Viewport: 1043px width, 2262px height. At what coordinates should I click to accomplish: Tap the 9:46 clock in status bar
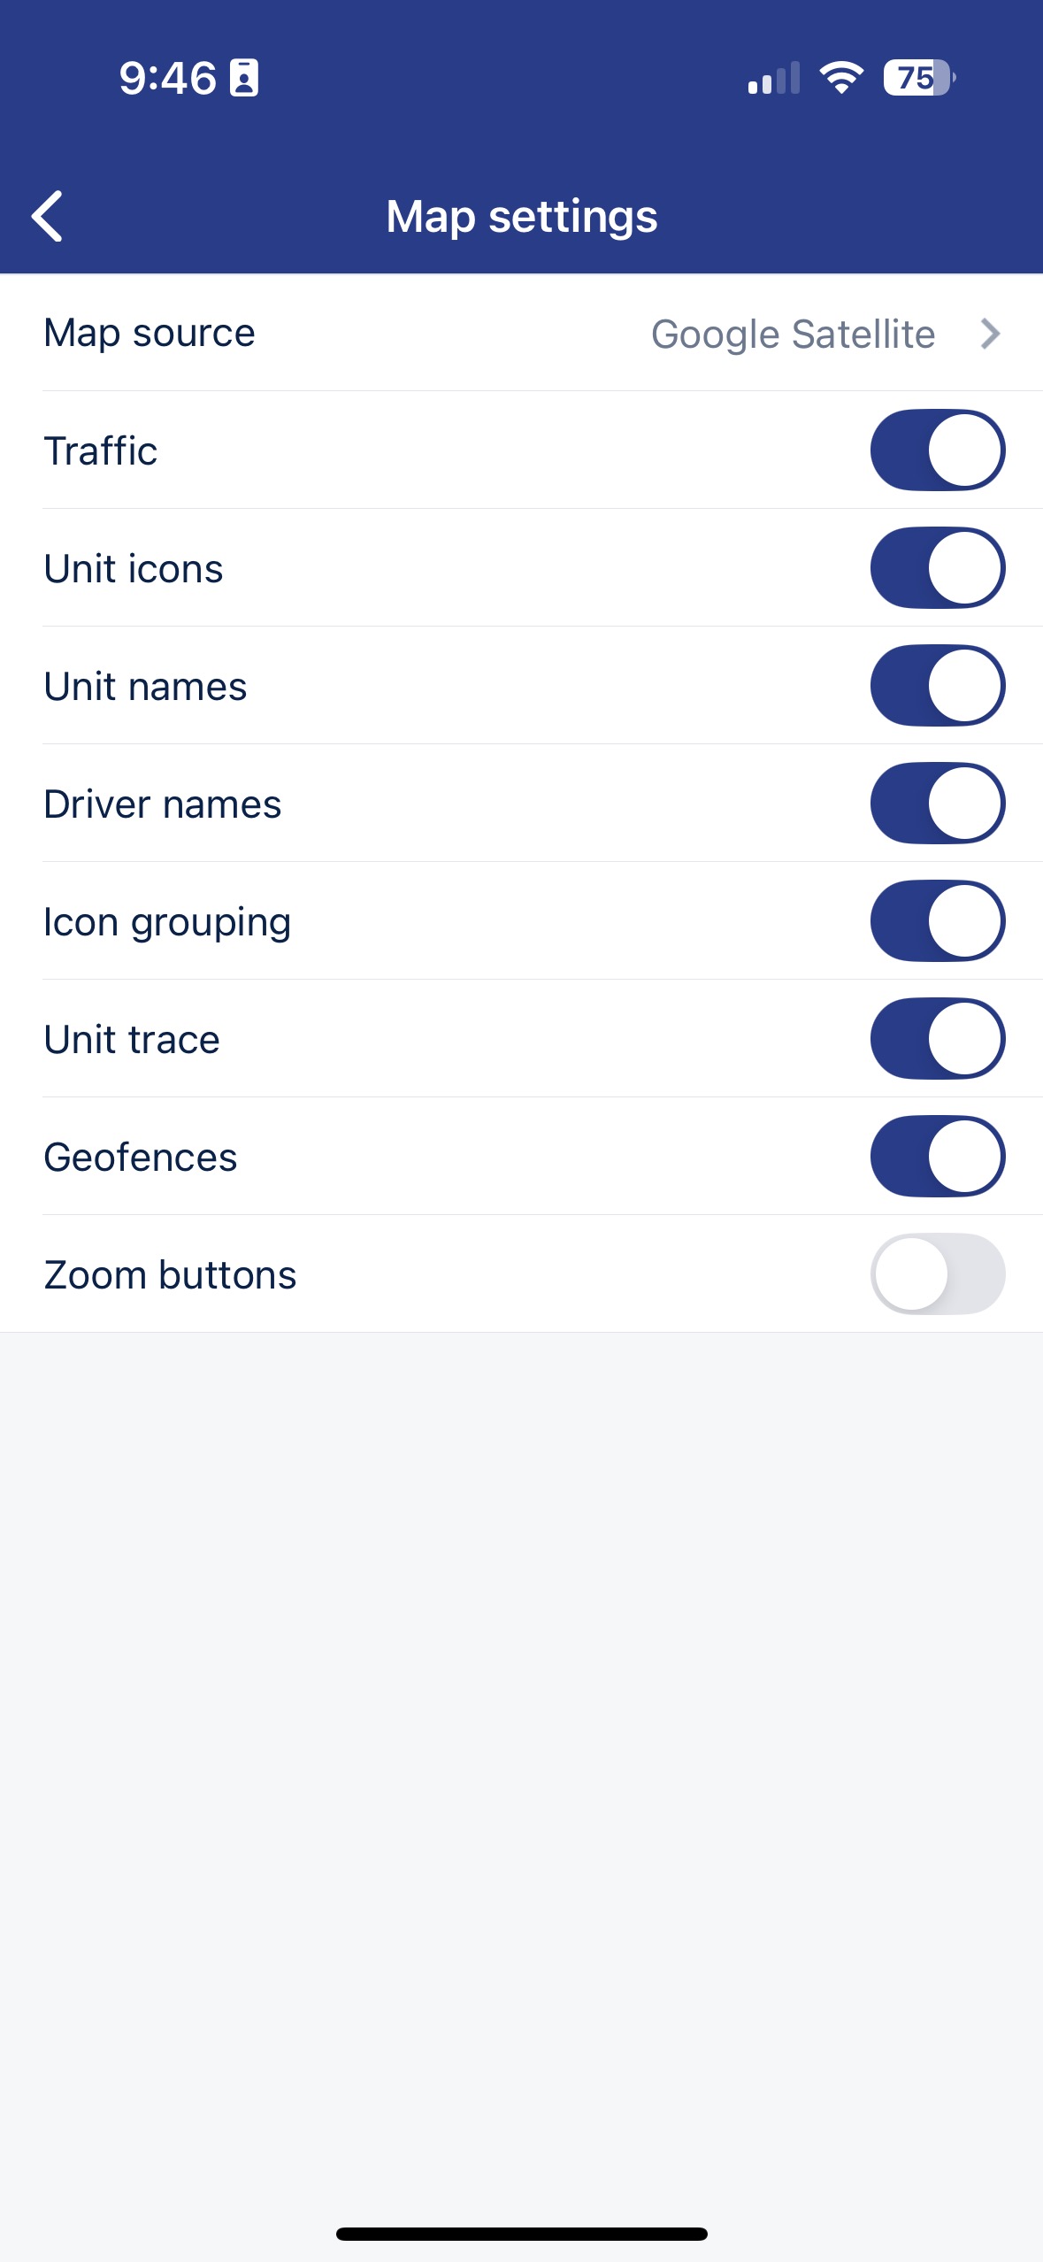167,78
